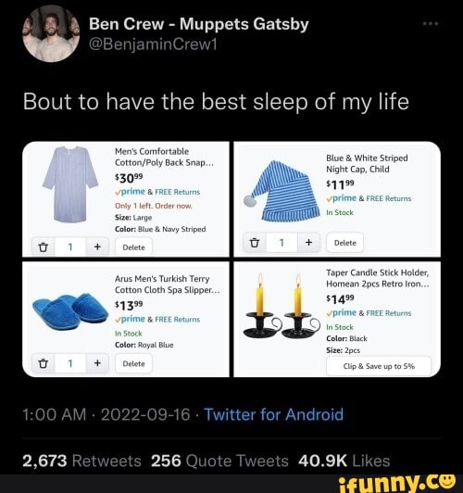View the 2,673 Retweets list

click(82, 461)
